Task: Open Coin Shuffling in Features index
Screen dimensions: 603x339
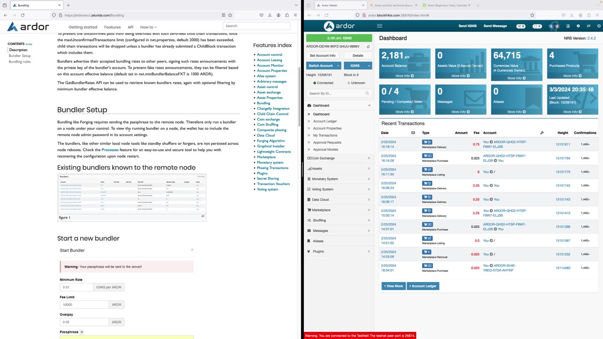Action: [268, 125]
